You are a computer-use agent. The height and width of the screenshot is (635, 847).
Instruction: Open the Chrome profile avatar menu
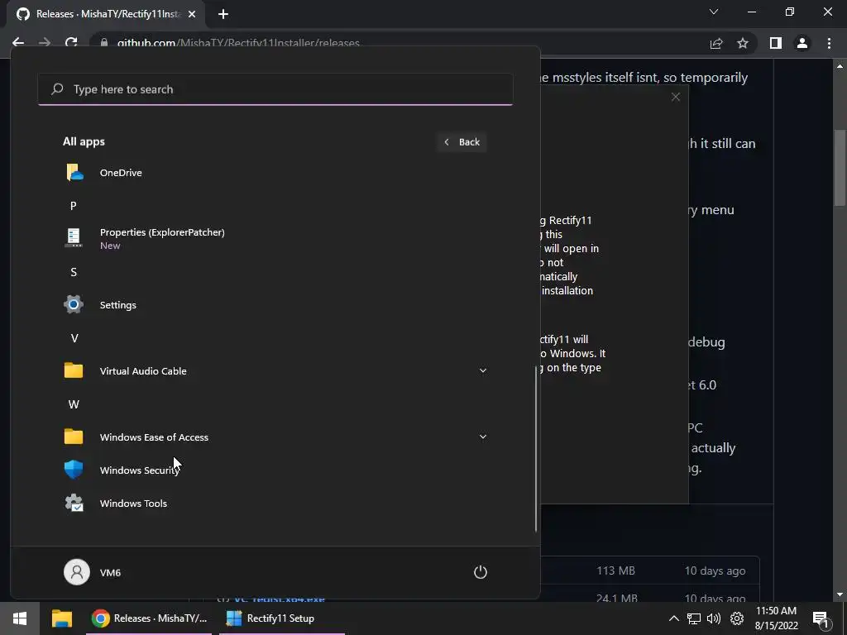coord(802,43)
